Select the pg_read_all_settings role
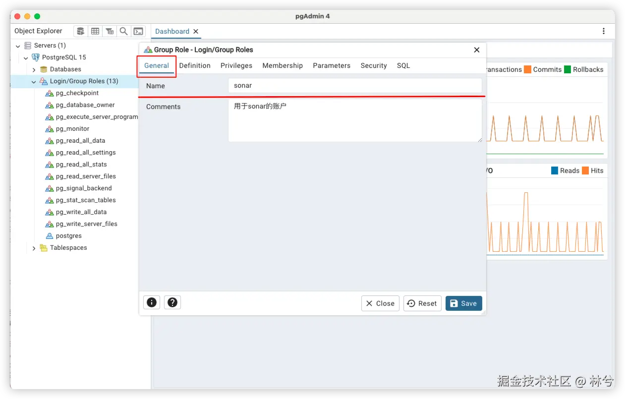The height and width of the screenshot is (399, 625). point(86,153)
